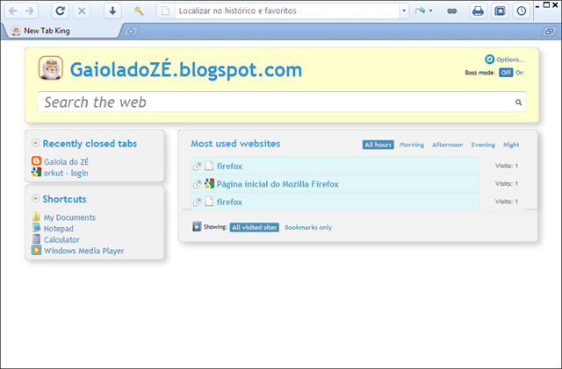
Task: Click the page icon beside address bar
Action: (x=166, y=11)
